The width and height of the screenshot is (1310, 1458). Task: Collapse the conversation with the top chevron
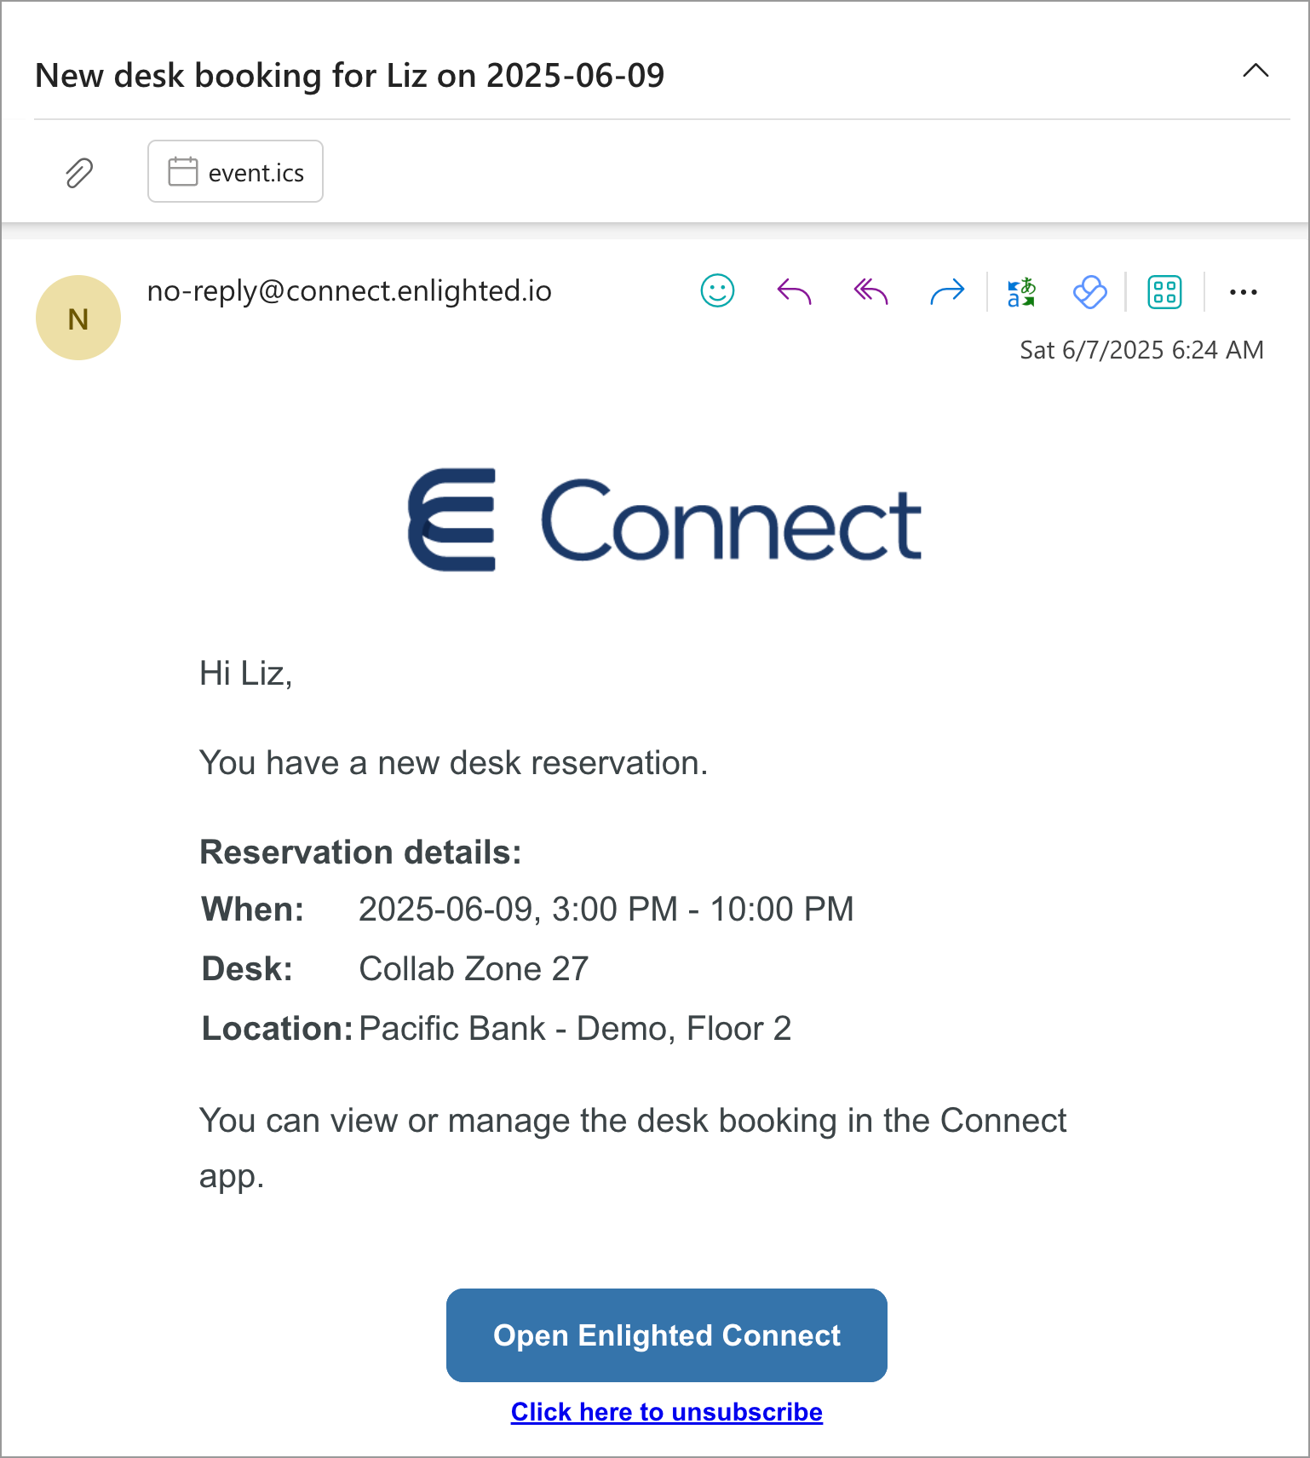(x=1255, y=71)
